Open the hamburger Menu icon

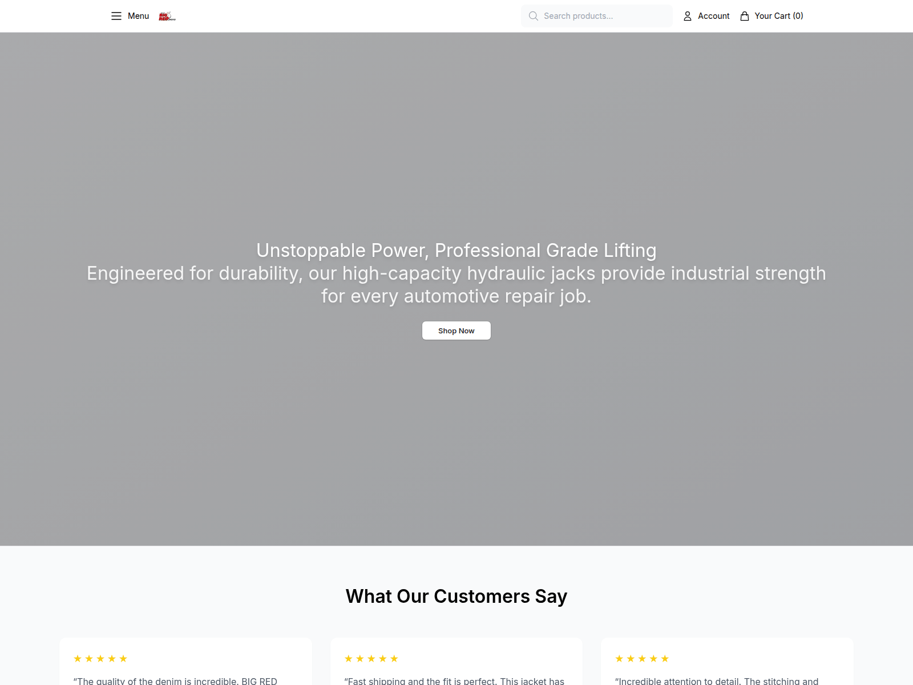click(116, 16)
